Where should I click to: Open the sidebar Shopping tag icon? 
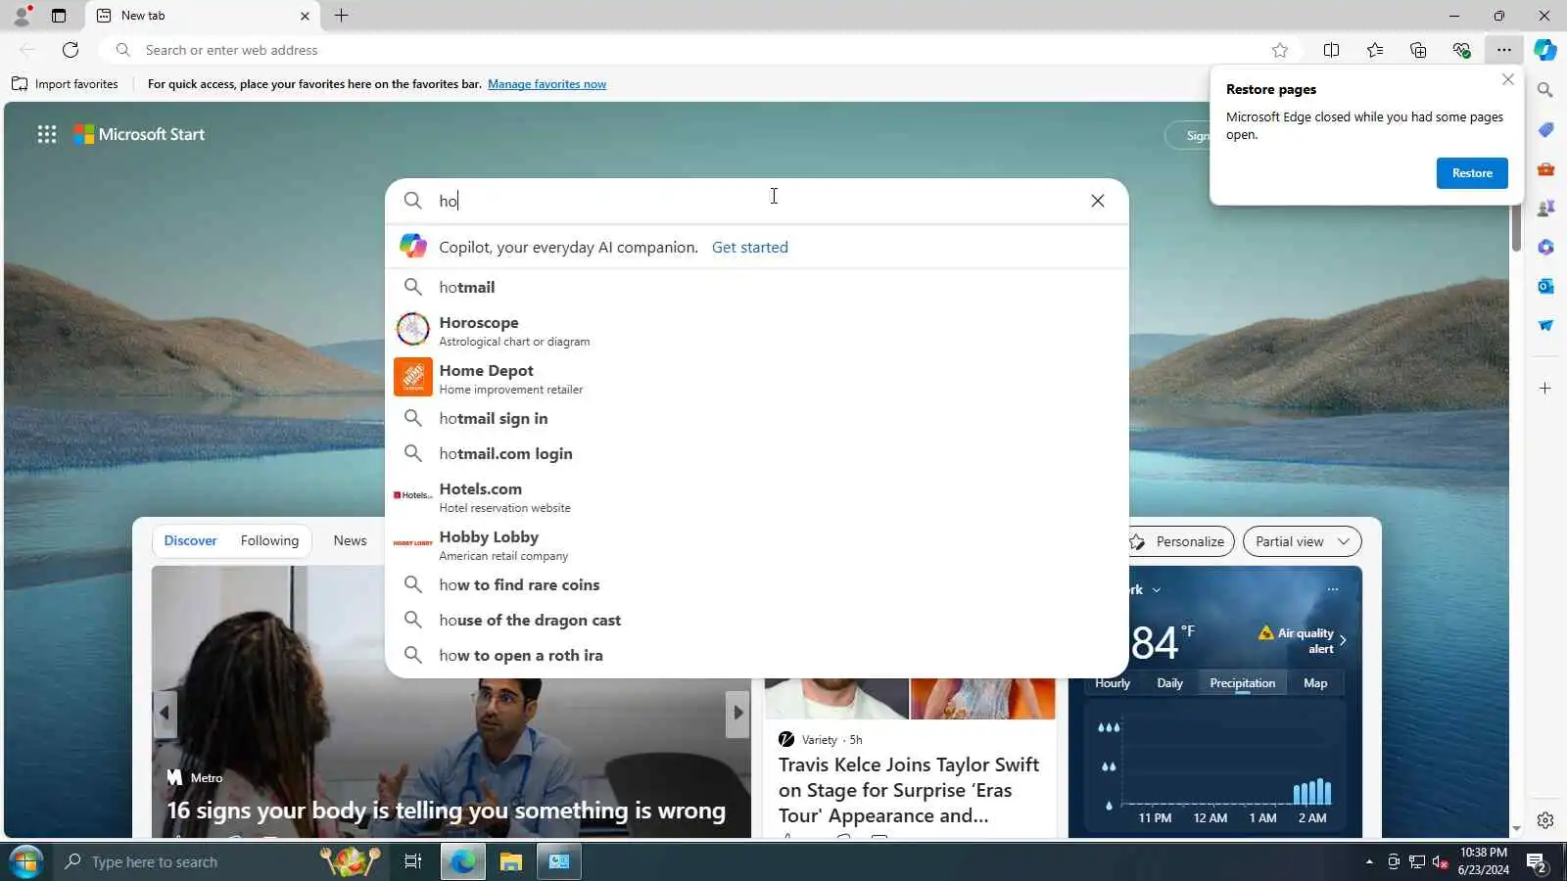(1545, 129)
